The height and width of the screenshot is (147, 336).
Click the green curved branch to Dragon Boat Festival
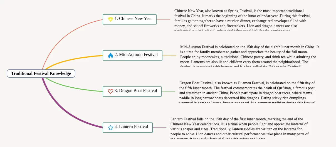(72, 87)
